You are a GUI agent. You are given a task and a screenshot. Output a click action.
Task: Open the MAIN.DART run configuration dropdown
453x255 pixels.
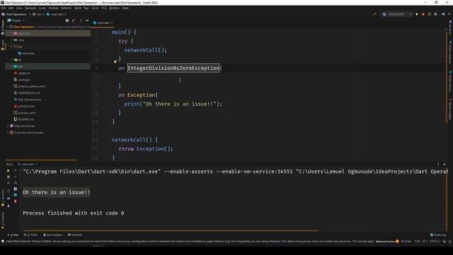(x=397, y=14)
